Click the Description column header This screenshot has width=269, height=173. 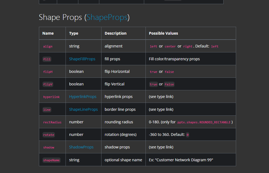point(116,33)
